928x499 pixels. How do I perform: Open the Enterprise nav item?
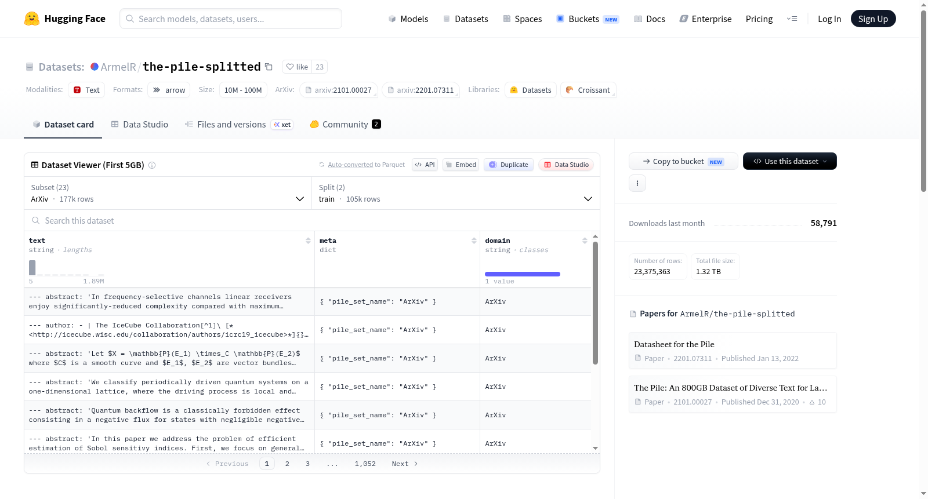click(x=705, y=19)
